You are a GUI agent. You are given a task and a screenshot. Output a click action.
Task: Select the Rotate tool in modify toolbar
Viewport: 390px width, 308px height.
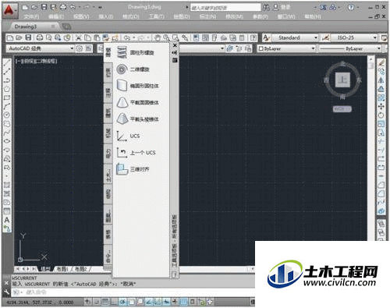(x=381, y=115)
